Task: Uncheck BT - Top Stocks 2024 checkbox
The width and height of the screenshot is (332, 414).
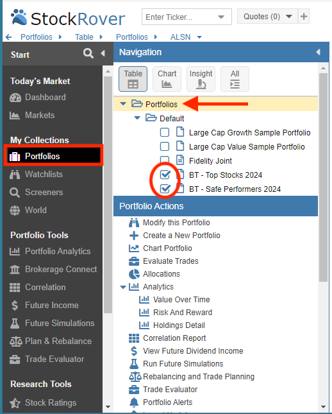Action: pos(165,175)
